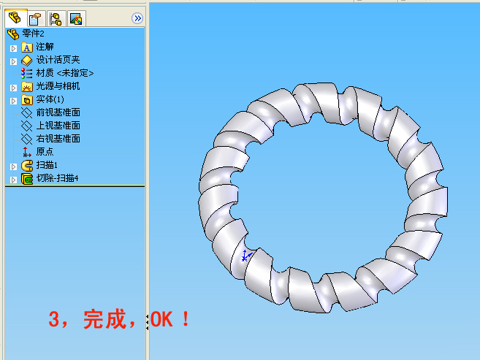Click the yellow rollback bar under the tree

click(x=75, y=185)
